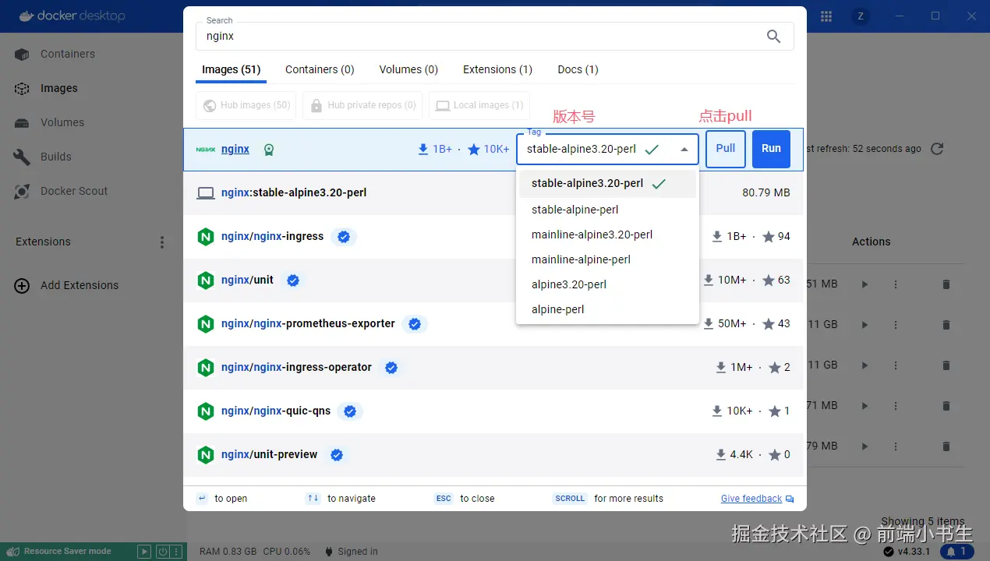Screen dimensions: 990x561
Task: Open more options for the 51 MB image
Action: [895, 284]
